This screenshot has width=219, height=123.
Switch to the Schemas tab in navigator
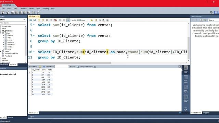(x=13, y=65)
